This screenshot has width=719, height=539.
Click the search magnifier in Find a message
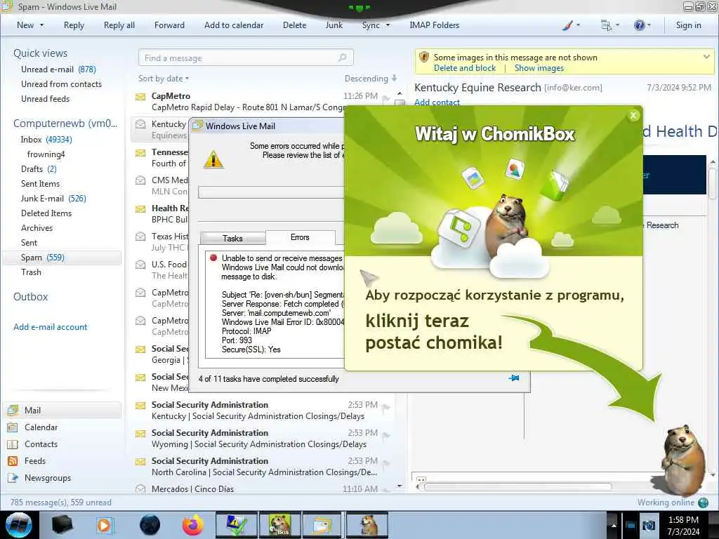(342, 58)
